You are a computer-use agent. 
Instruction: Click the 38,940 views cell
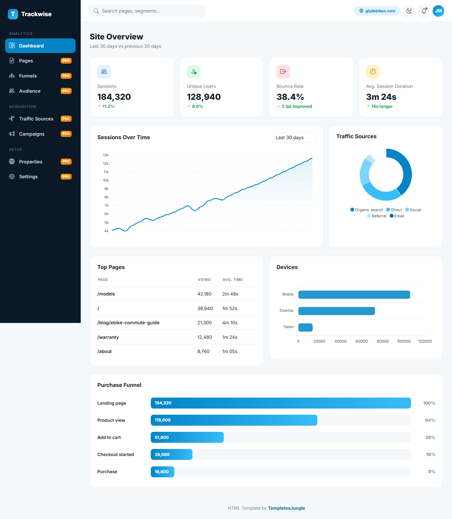click(x=205, y=308)
